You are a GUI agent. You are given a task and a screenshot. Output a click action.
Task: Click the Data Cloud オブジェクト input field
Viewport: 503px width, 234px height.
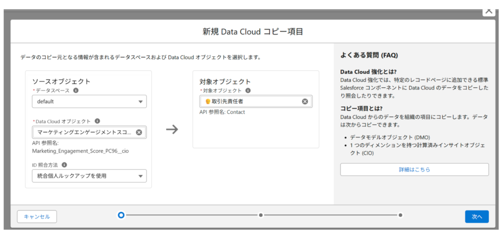[89, 132]
